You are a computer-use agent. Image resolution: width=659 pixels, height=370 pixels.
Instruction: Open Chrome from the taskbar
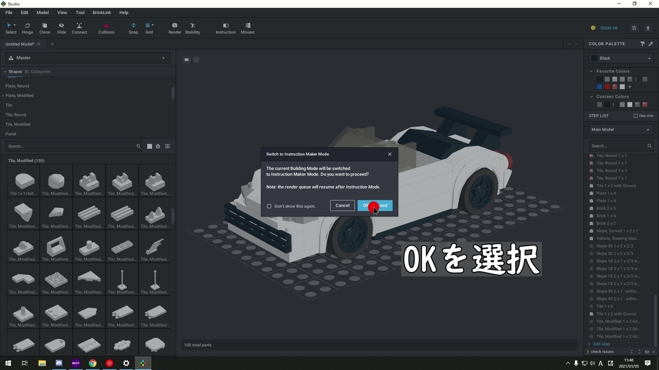point(92,363)
